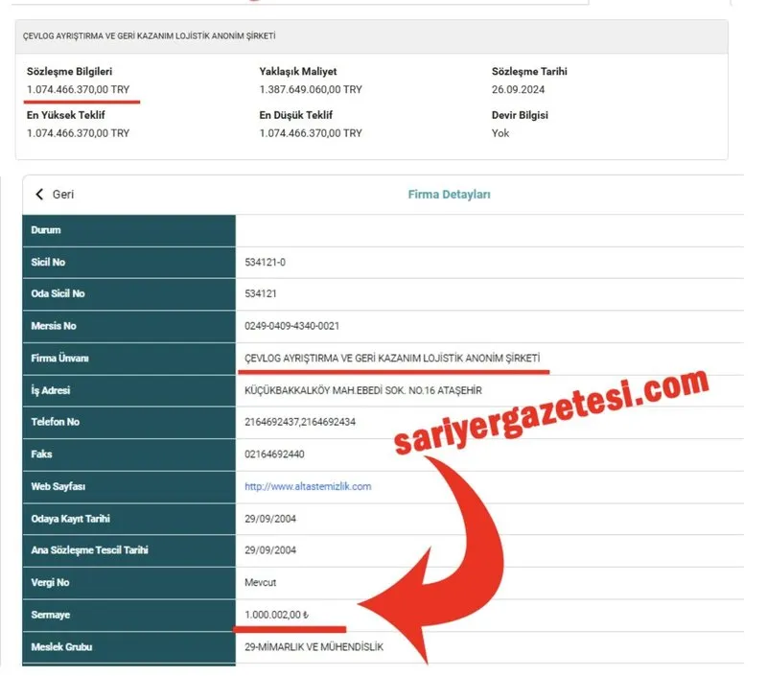The image size is (767, 676).
Task: Click the Sicil No value 534121-0
Action: [266, 262]
